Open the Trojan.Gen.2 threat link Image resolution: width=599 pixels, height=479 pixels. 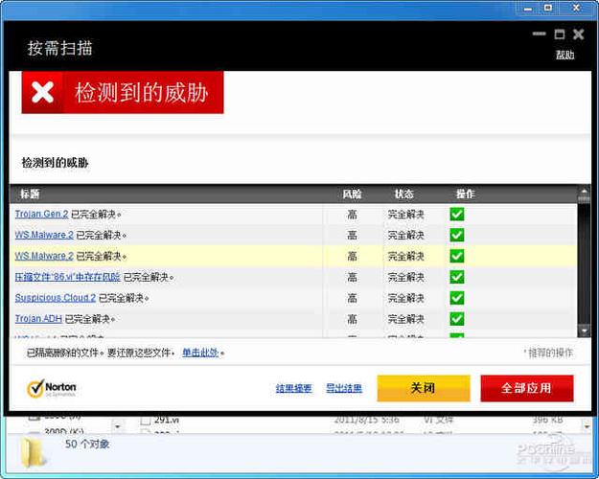41,214
